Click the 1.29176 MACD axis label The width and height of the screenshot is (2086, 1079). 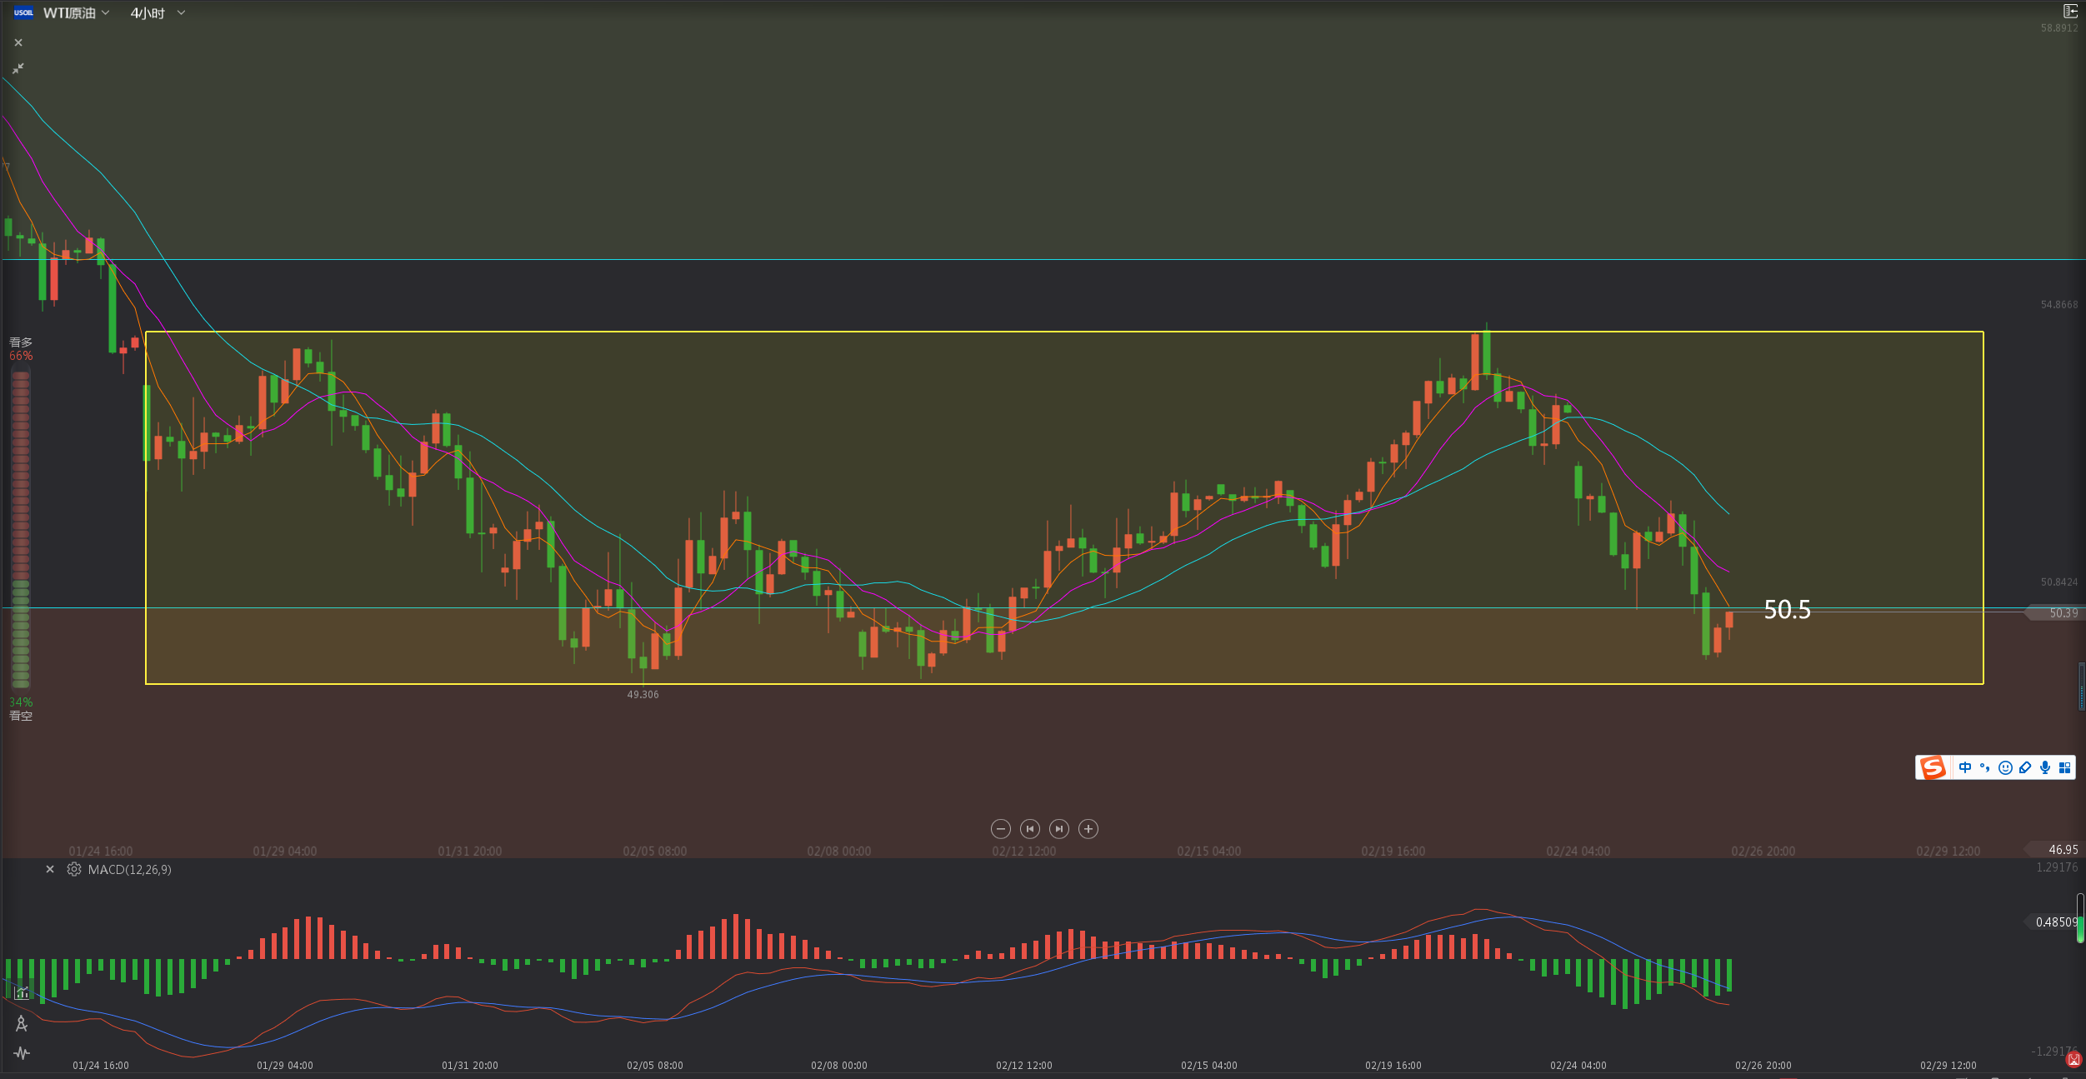(2057, 867)
